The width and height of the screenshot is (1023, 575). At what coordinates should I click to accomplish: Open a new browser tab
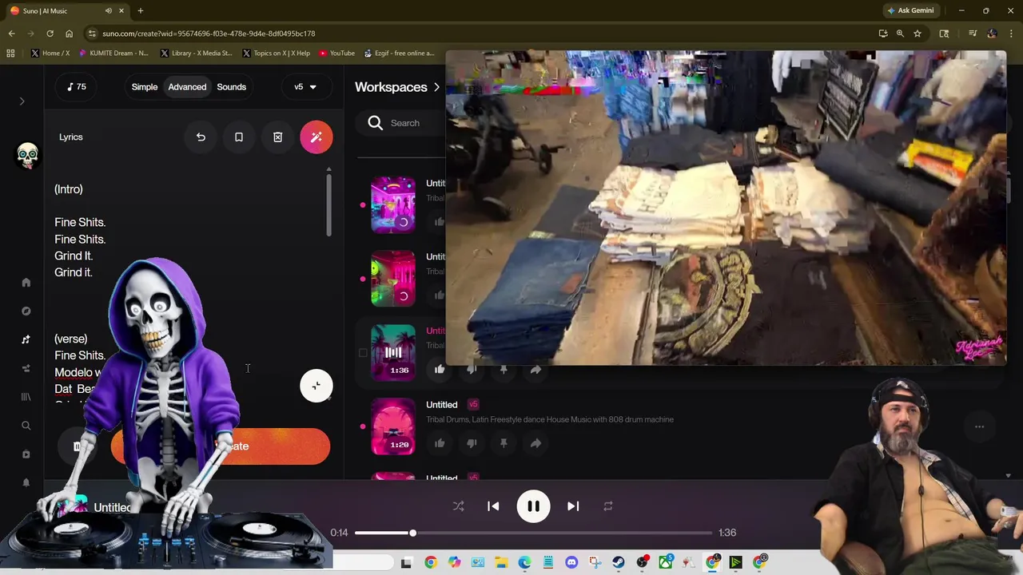click(x=141, y=10)
